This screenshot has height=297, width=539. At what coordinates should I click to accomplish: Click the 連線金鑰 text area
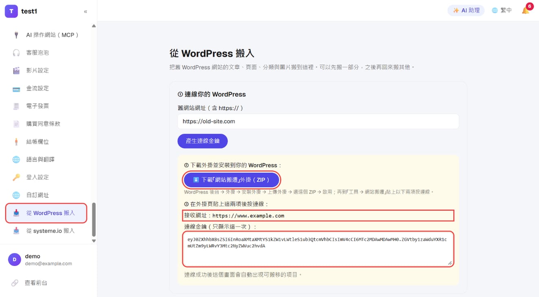tap(318, 249)
